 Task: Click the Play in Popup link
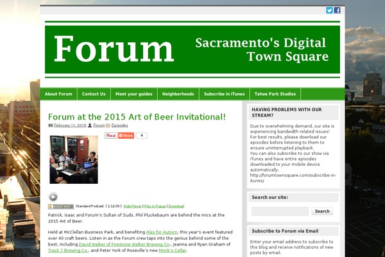[x=155, y=206]
